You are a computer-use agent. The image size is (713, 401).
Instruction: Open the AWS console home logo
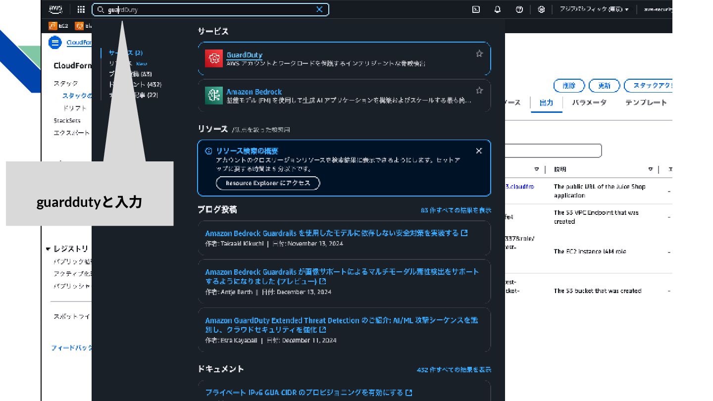tap(55, 9)
